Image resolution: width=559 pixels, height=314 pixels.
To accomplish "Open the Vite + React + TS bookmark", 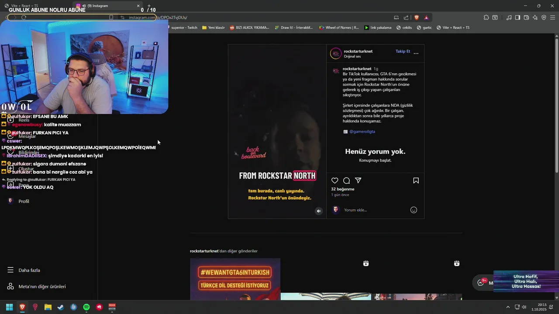I will [x=453, y=27].
